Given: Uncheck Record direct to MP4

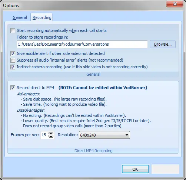Looking at the screenshot, I should pyautogui.click(x=13, y=88).
